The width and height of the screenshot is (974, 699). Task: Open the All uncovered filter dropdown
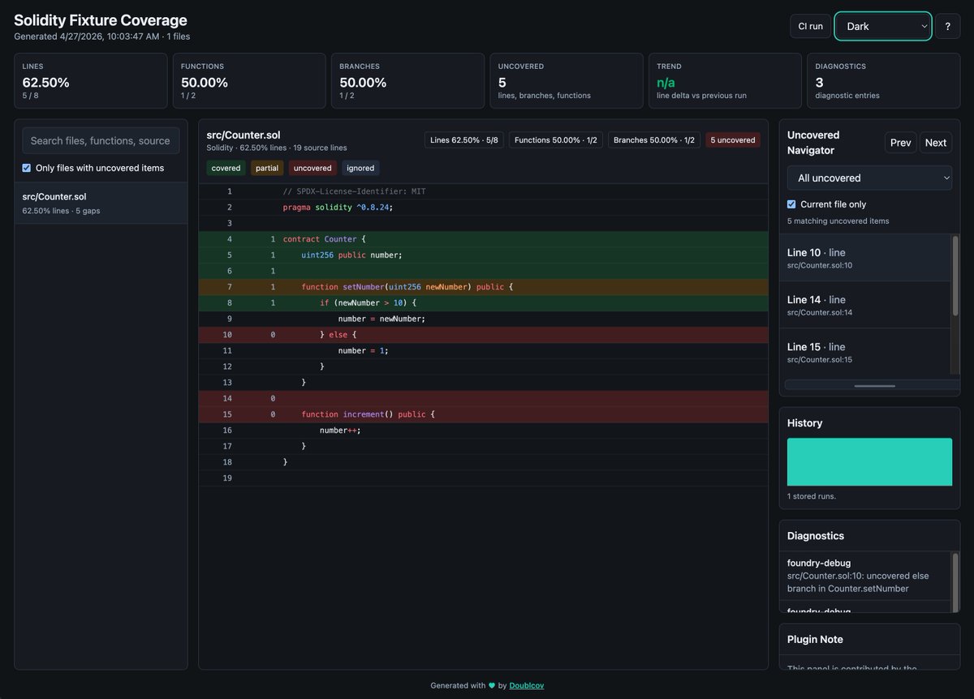click(869, 178)
